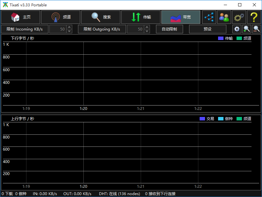Click the 频道 legend swatch in downstream chart
Image resolution: width=262 pixels, height=197 pixels.
coord(239,38)
